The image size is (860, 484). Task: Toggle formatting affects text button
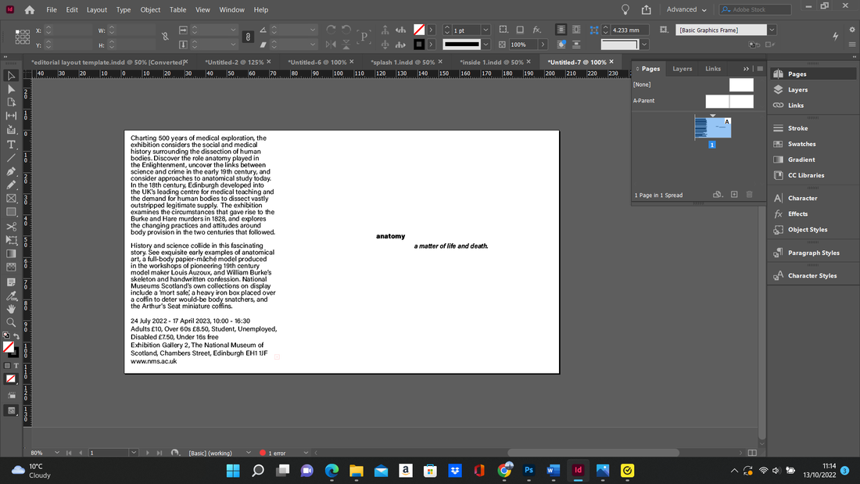click(16, 365)
